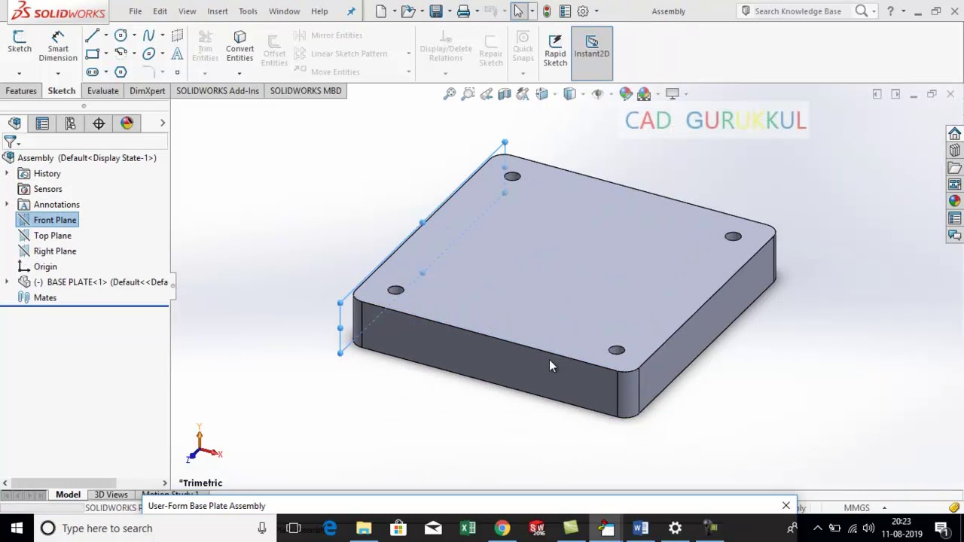This screenshot has width=964, height=542.
Task: Switch to the Evaluate tab
Action: coord(102,91)
